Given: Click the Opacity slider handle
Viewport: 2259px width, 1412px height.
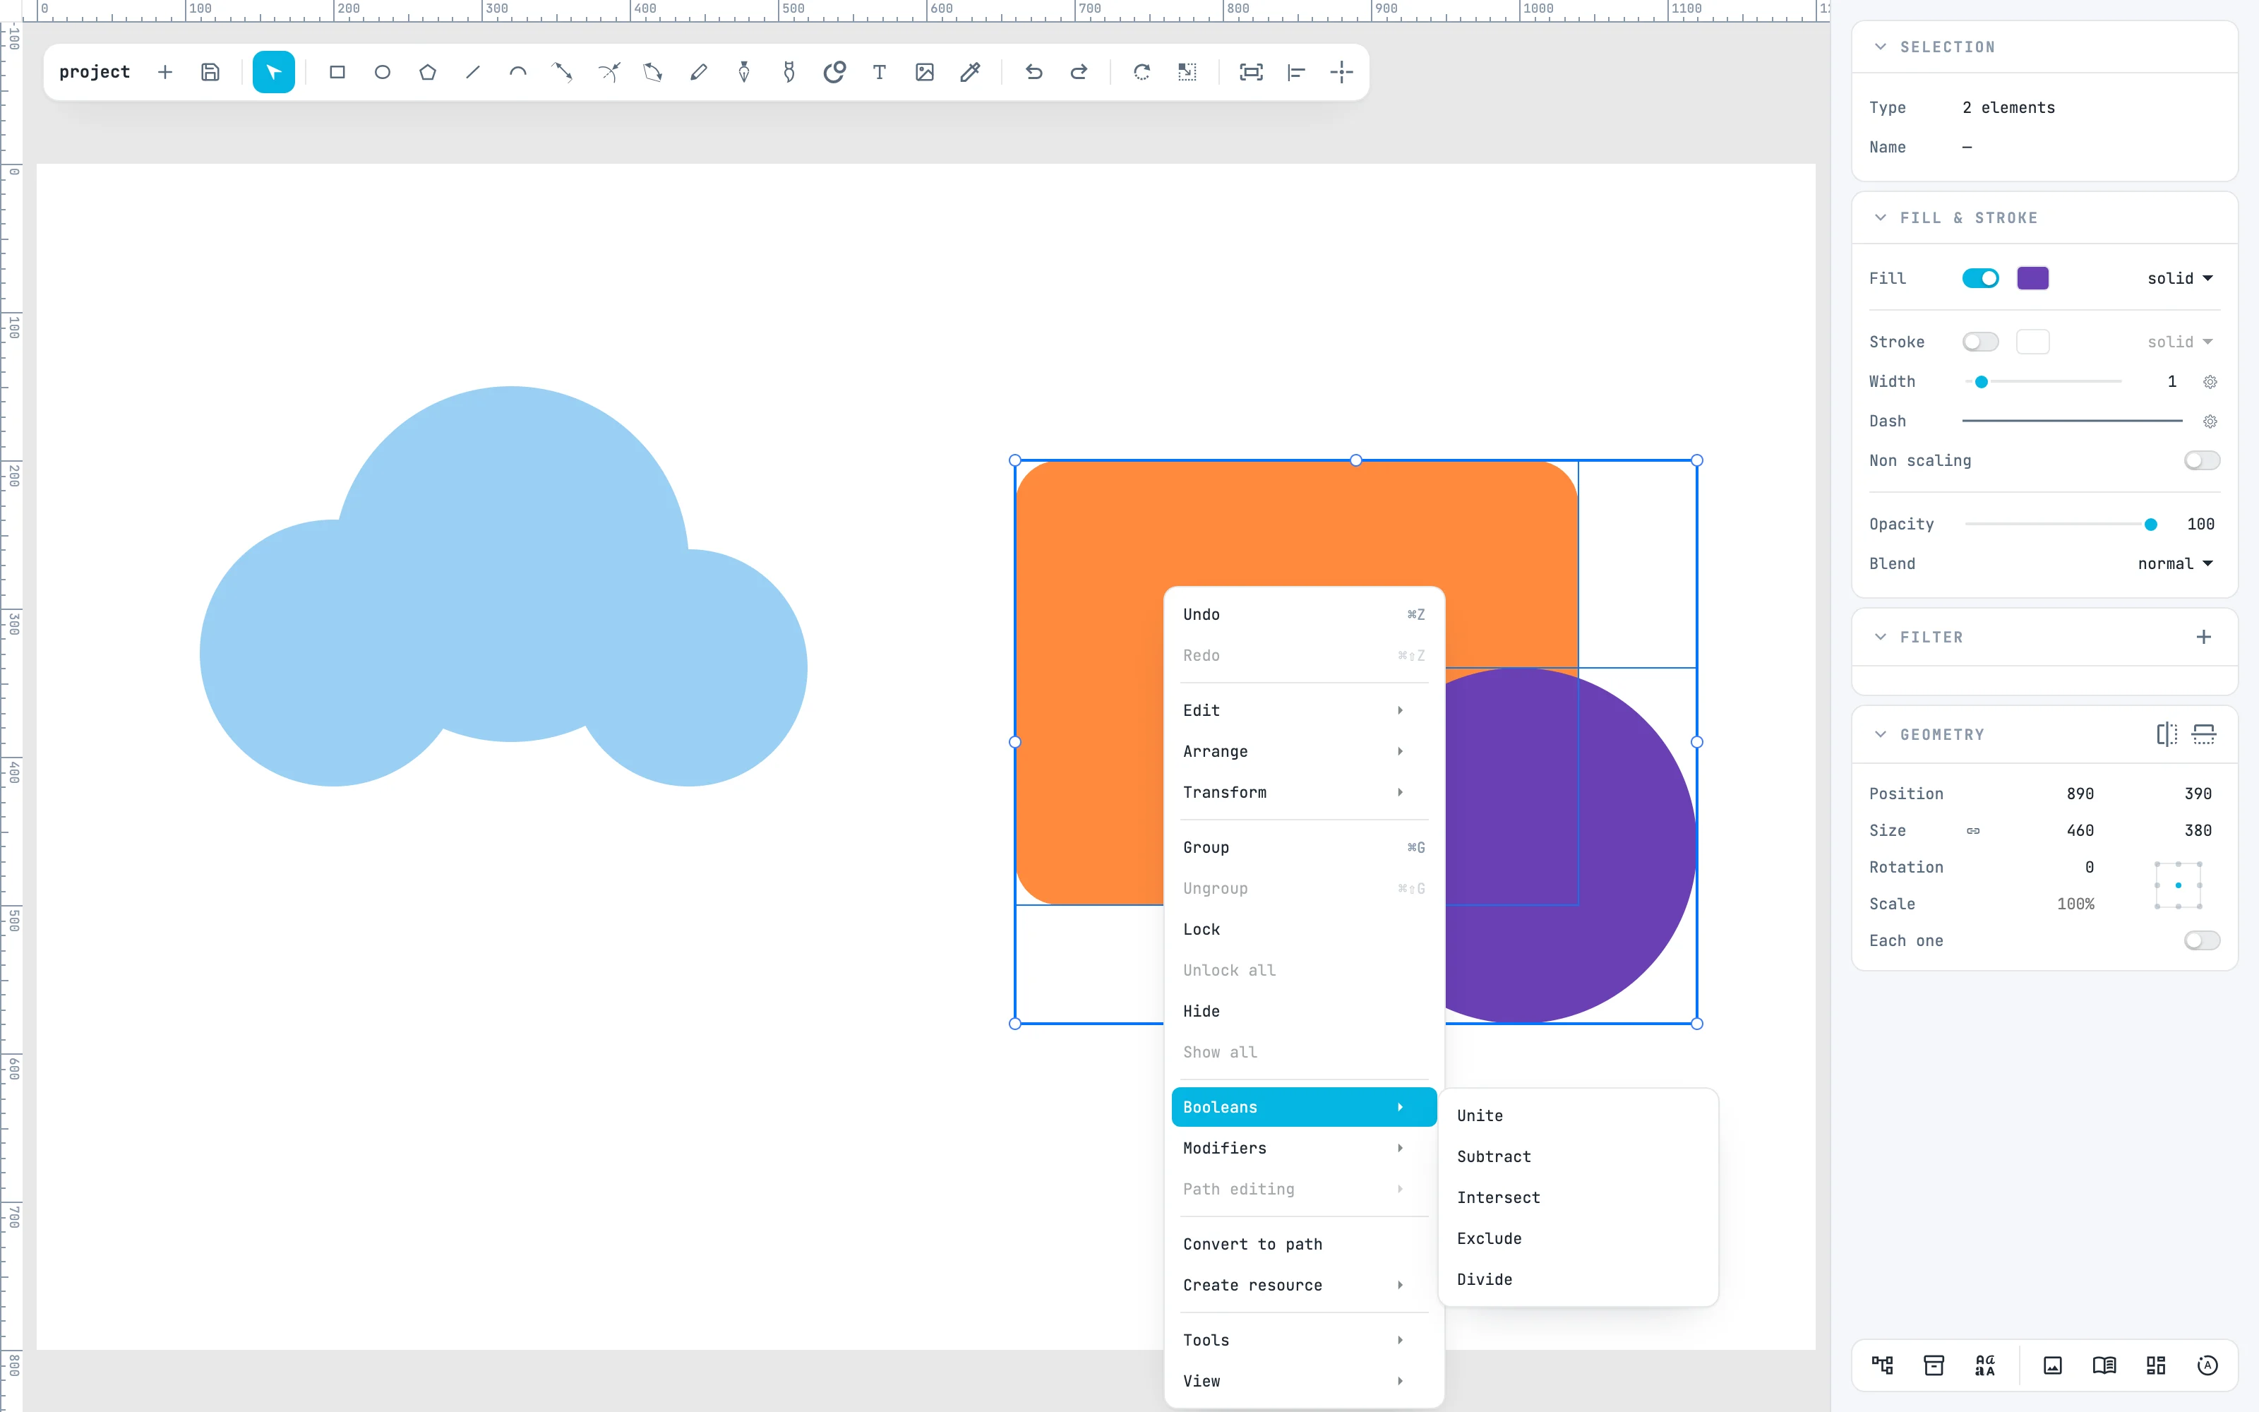Looking at the screenshot, I should 2150,525.
